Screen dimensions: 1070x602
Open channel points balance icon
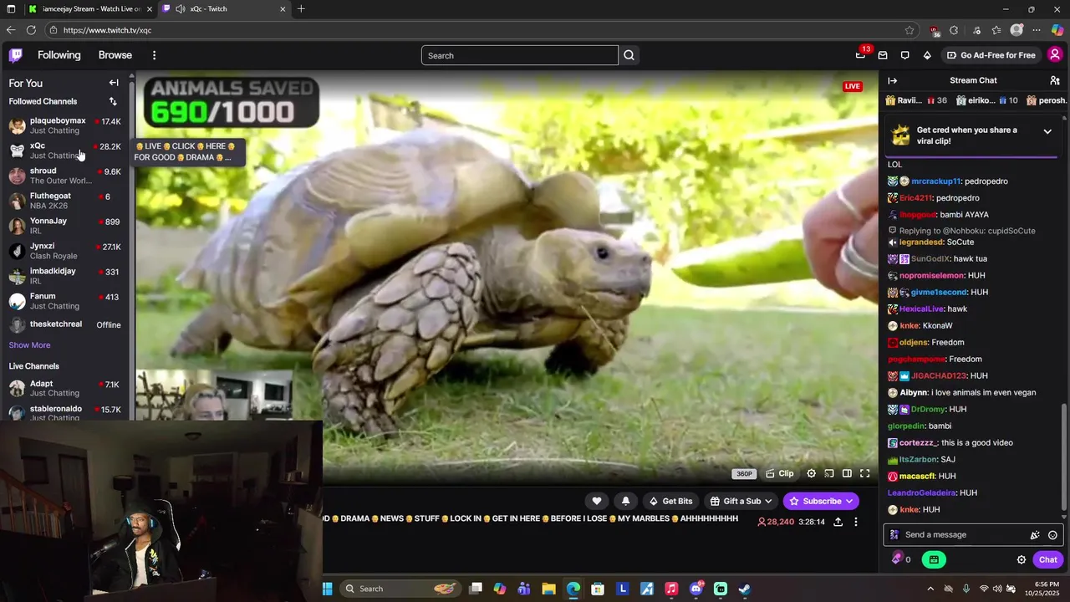(901, 559)
